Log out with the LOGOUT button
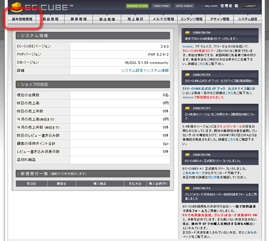This screenshot has width=269, height=241. click(x=249, y=6)
